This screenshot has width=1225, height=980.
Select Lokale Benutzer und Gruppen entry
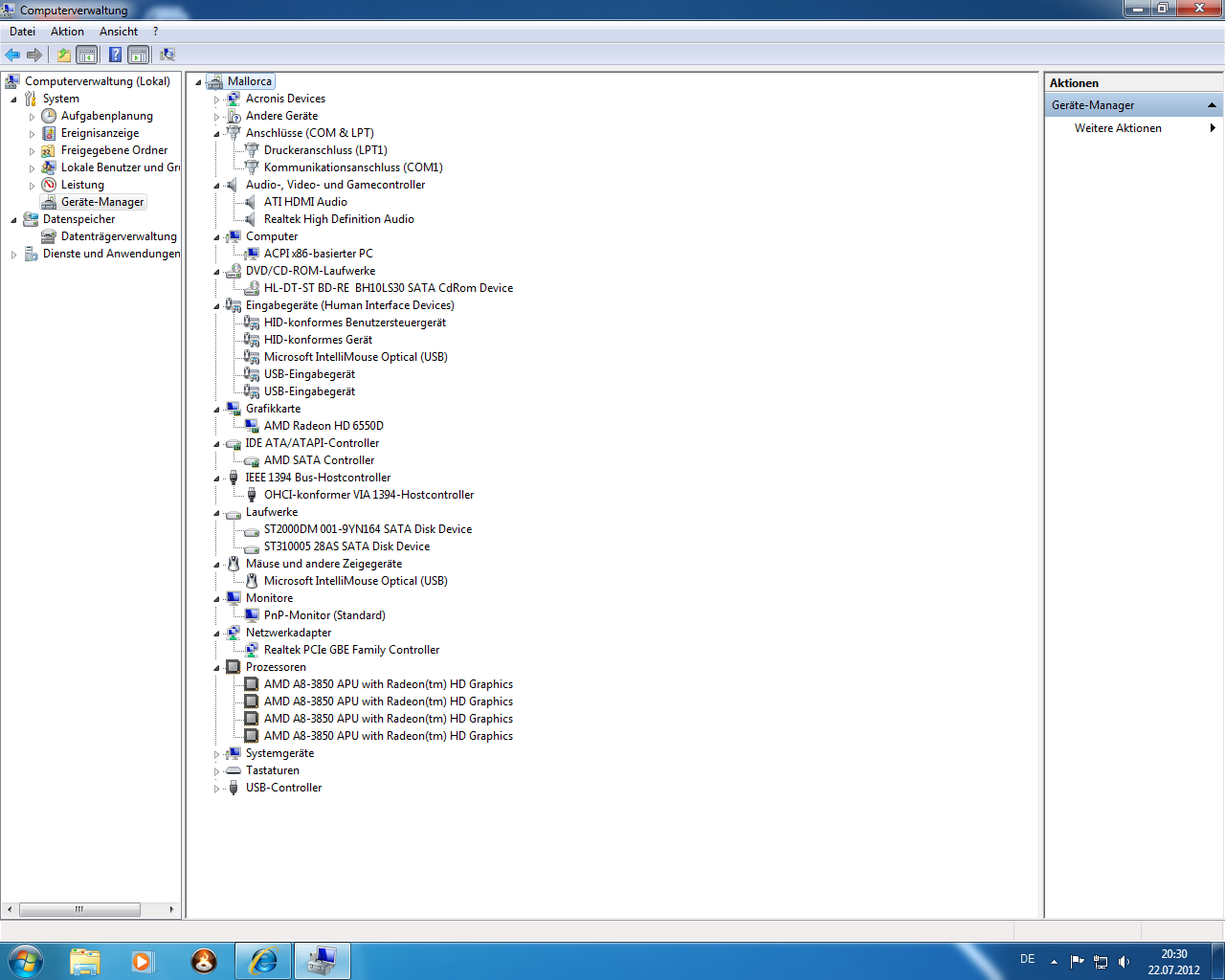(121, 167)
